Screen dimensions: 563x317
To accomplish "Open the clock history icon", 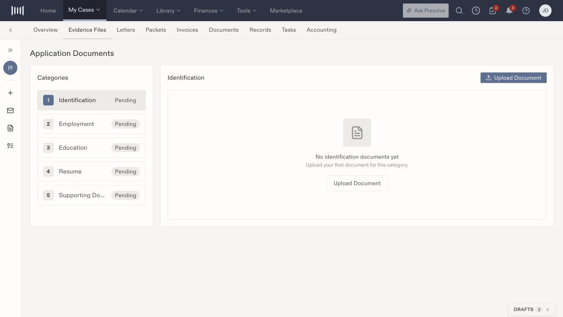I will click(x=476, y=11).
